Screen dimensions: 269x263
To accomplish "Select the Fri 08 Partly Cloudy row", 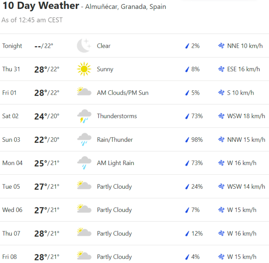I will point(134,257).
